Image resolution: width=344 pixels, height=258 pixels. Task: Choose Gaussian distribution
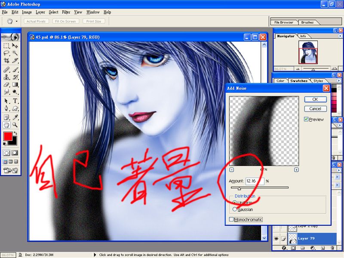(x=235, y=209)
